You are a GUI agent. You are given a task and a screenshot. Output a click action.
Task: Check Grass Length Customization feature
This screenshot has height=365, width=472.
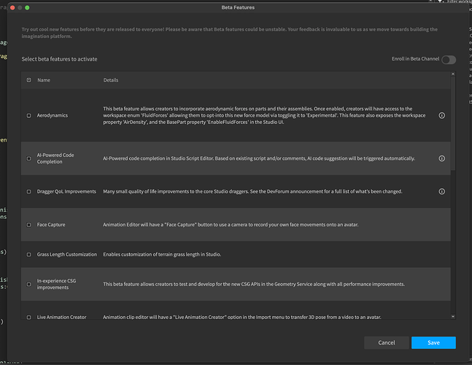tap(29, 255)
